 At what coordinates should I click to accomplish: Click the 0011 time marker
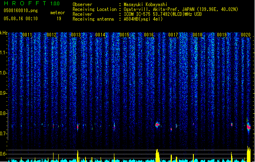tap(27, 35)
